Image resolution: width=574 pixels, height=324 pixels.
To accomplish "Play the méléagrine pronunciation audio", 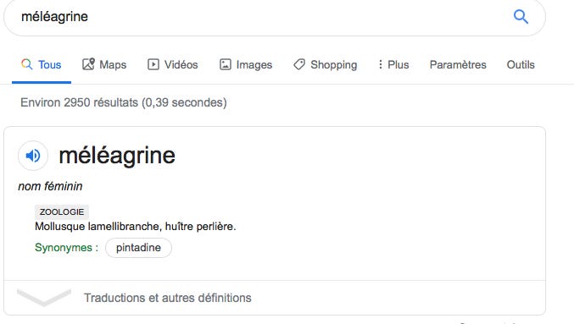I will (33, 156).
